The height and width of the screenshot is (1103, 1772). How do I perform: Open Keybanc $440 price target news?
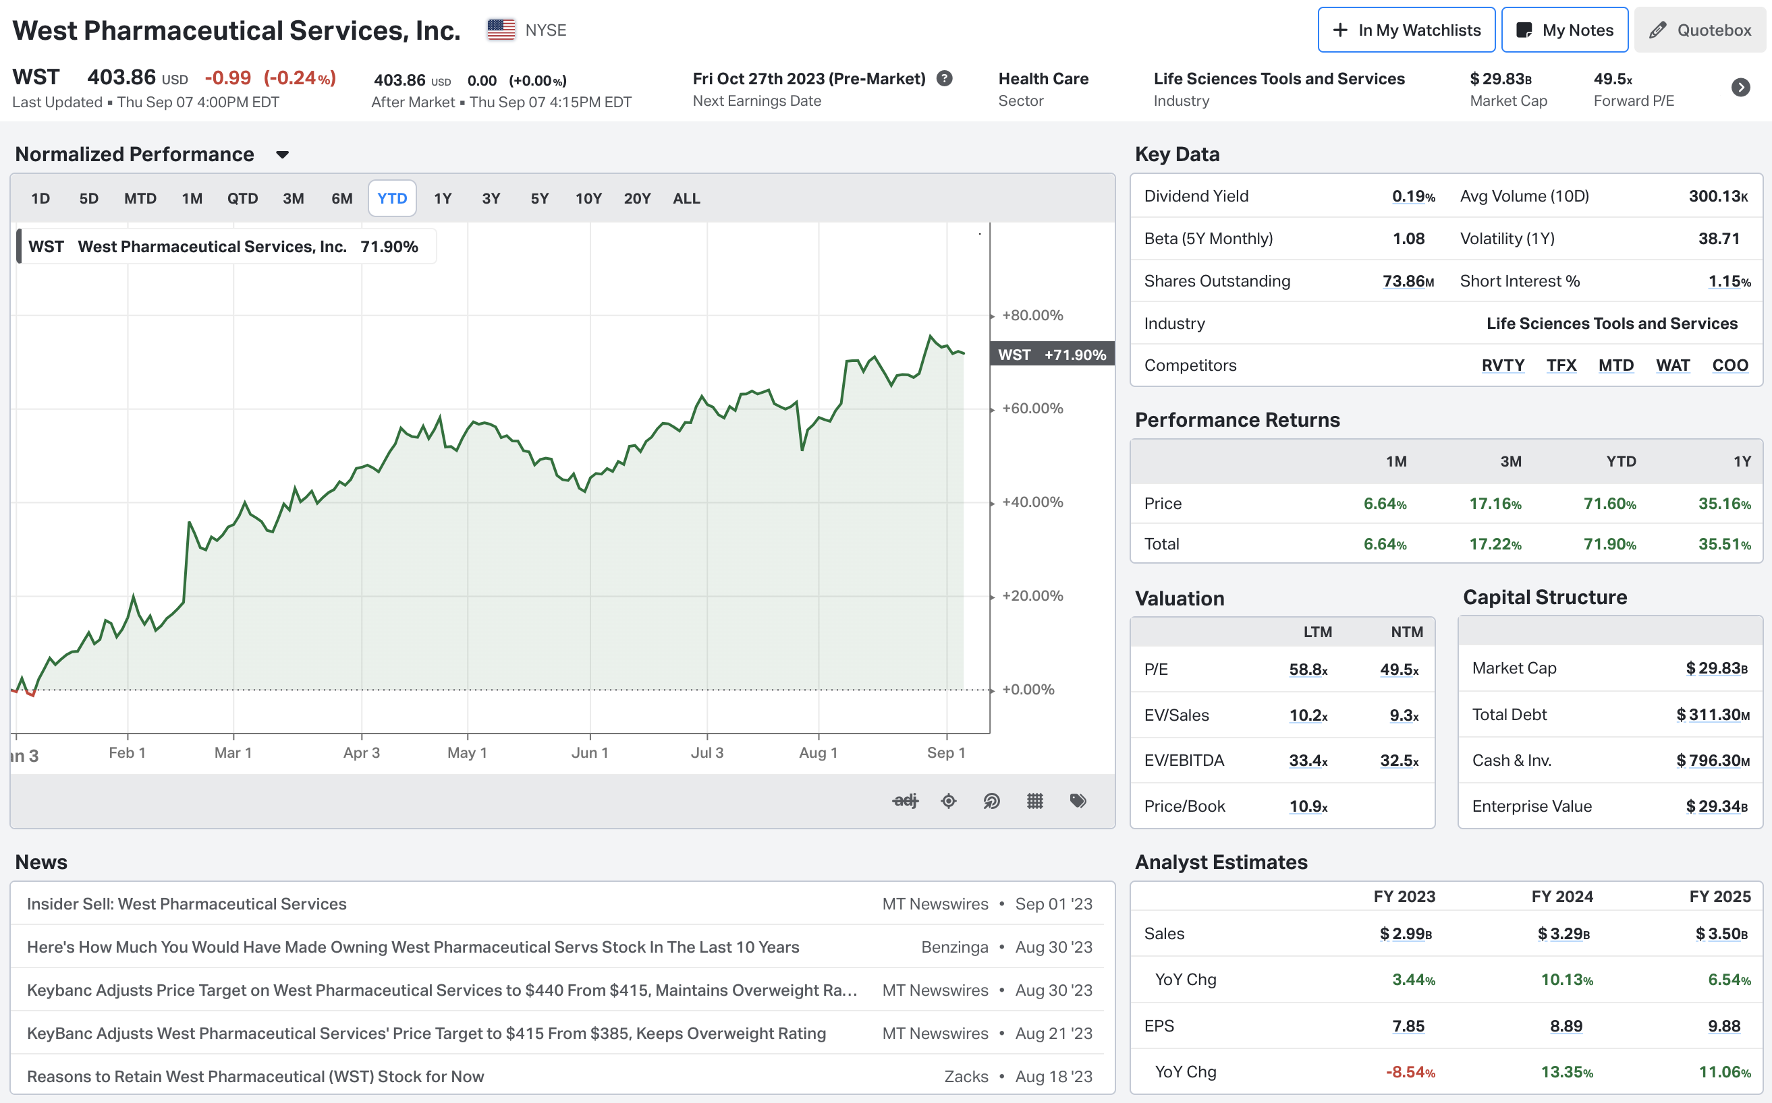[x=443, y=990]
